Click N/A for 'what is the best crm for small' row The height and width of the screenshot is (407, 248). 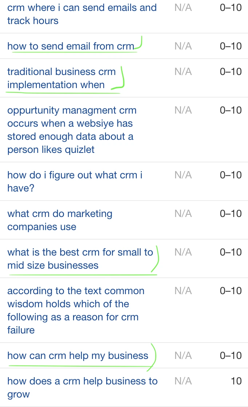click(x=183, y=252)
